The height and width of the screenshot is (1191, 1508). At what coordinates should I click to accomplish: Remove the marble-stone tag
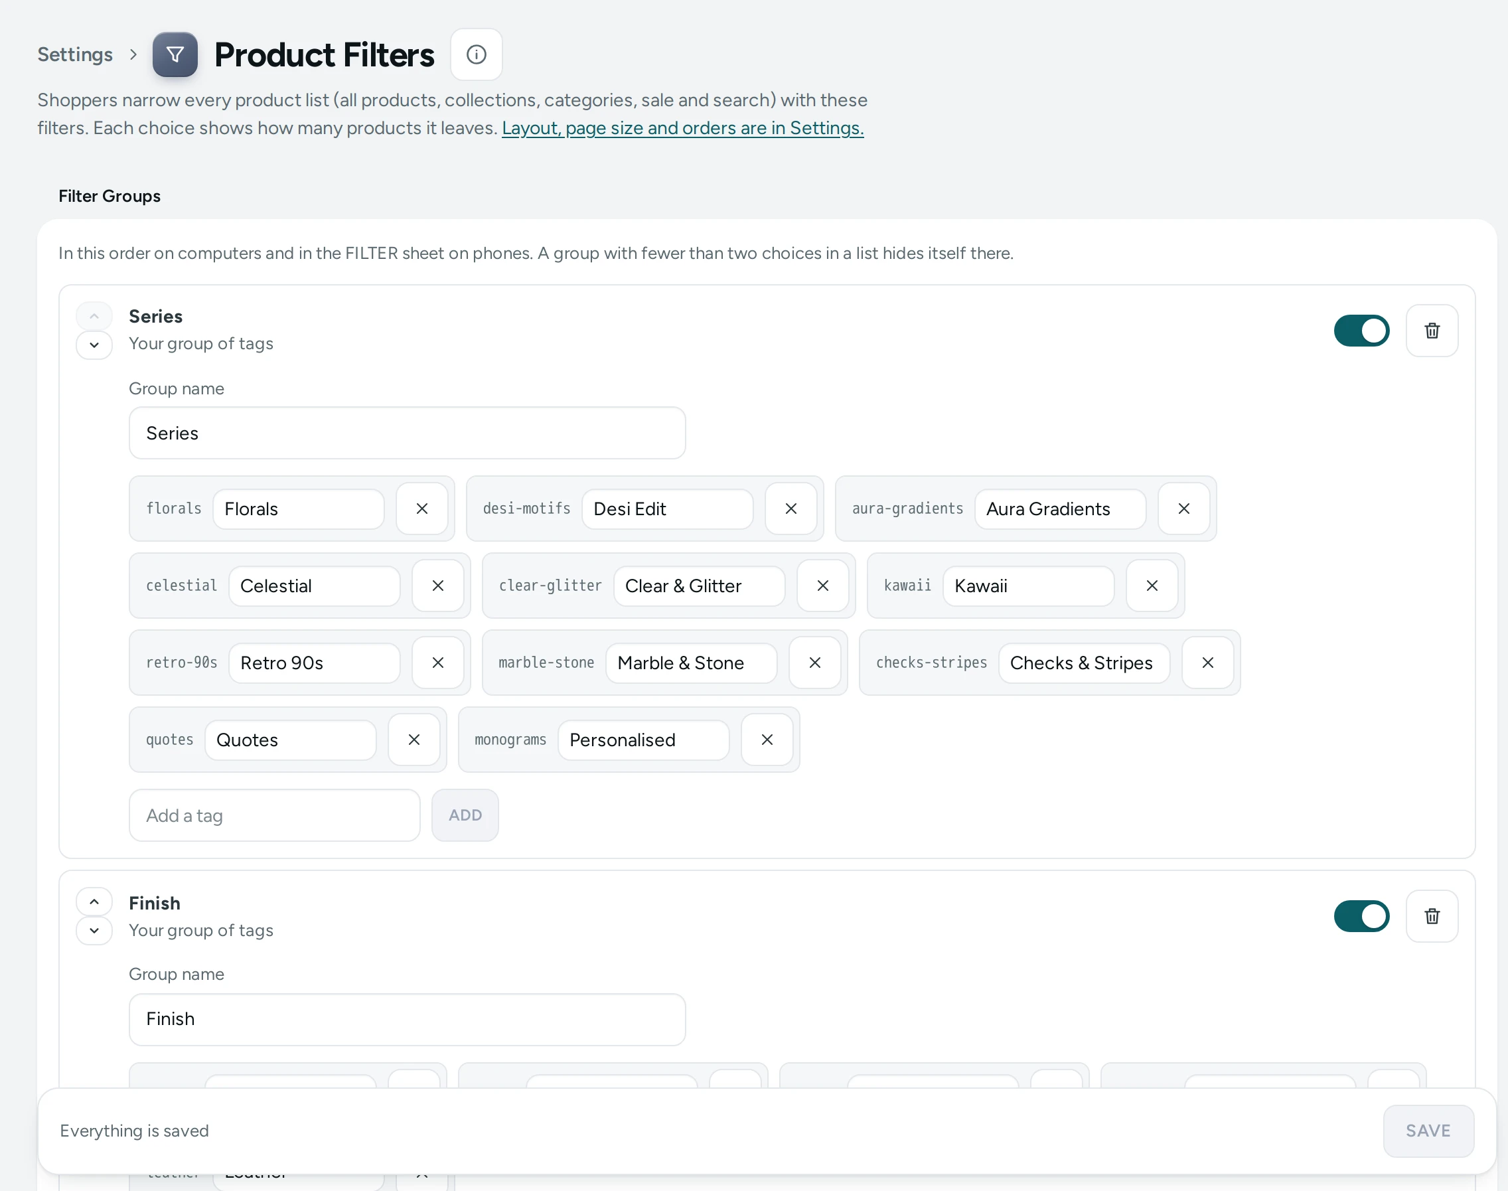814,663
